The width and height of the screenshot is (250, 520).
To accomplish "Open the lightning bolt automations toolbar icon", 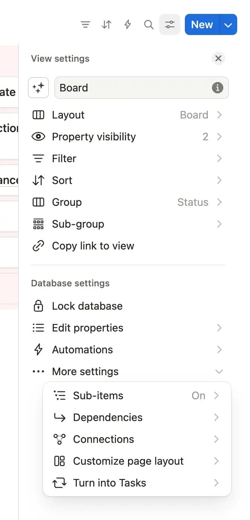I will [128, 25].
